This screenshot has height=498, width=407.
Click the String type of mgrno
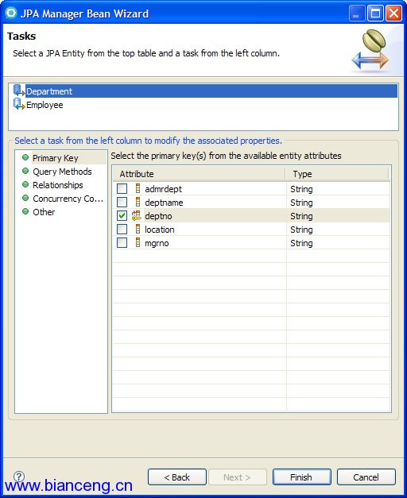(x=301, y=243)
